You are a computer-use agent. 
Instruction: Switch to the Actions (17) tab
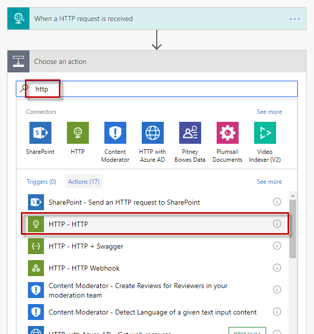point(84,182)
